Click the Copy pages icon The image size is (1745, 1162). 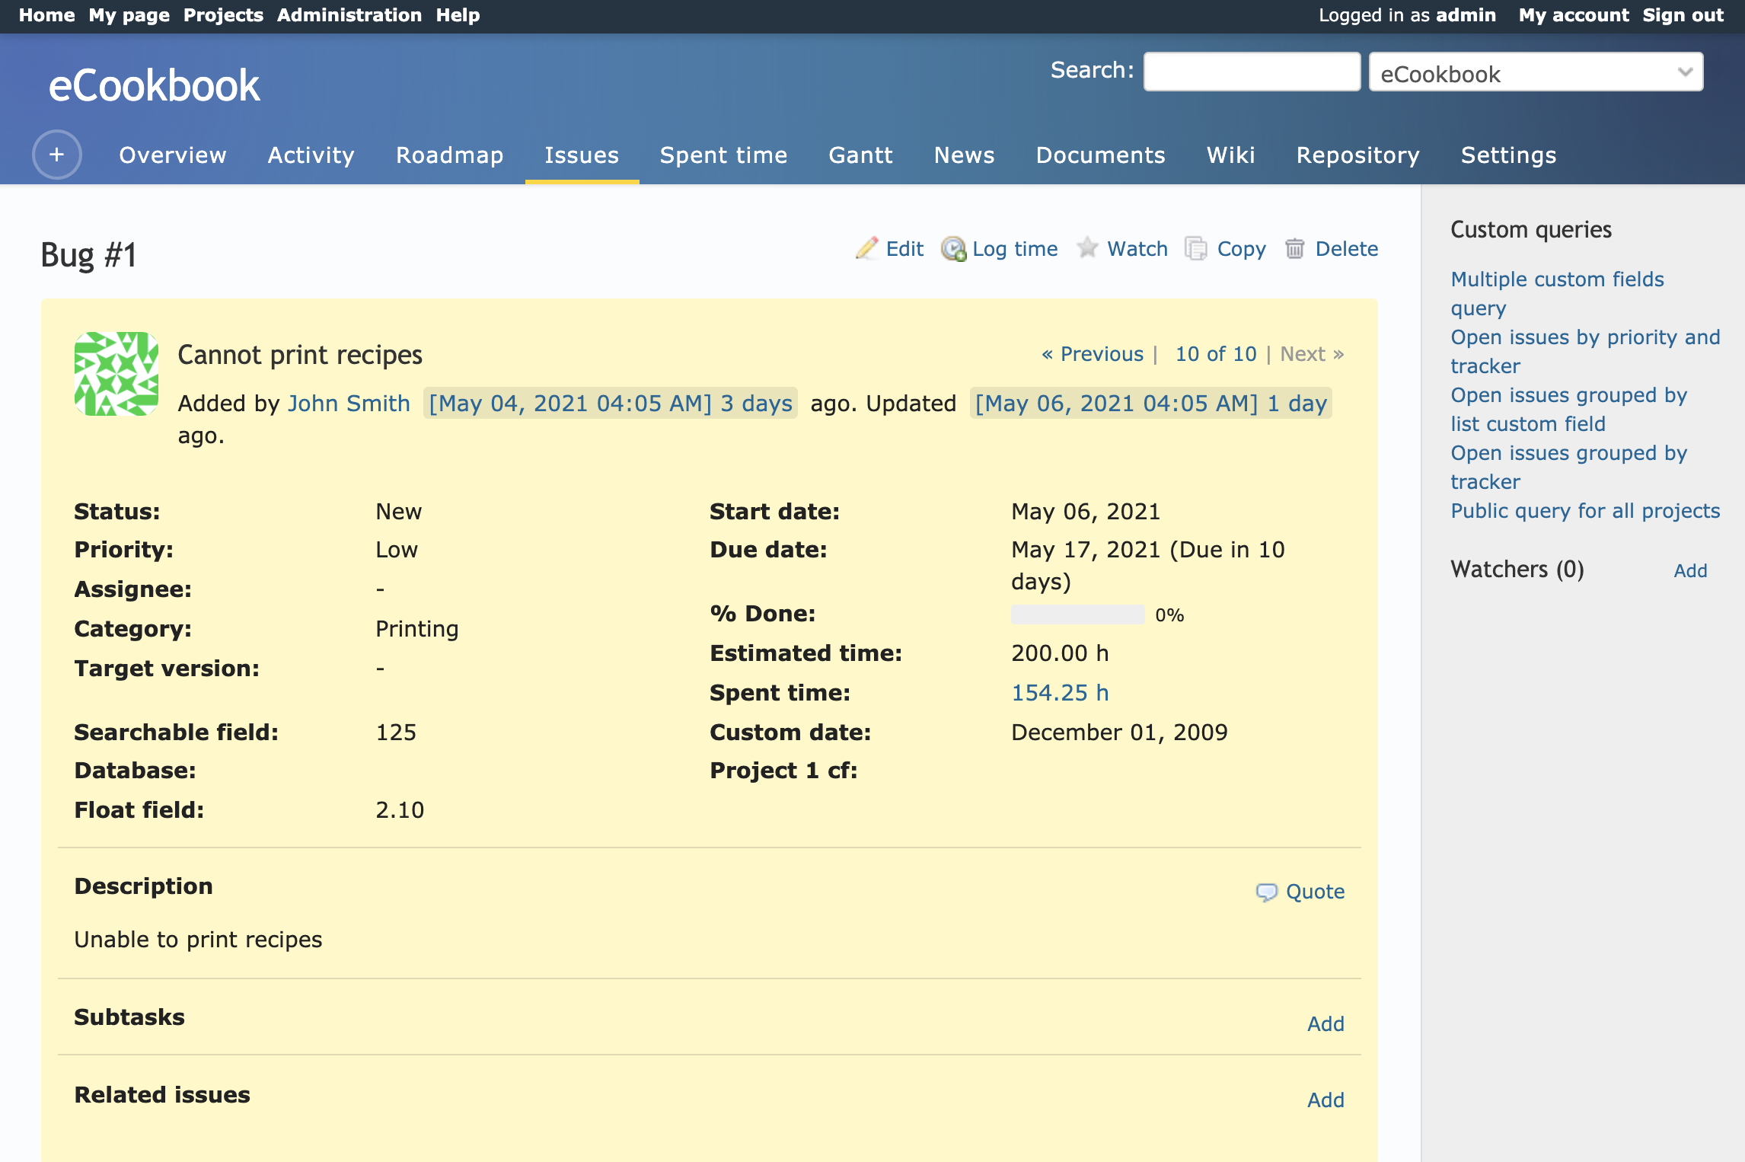(x=1196, y=248)
